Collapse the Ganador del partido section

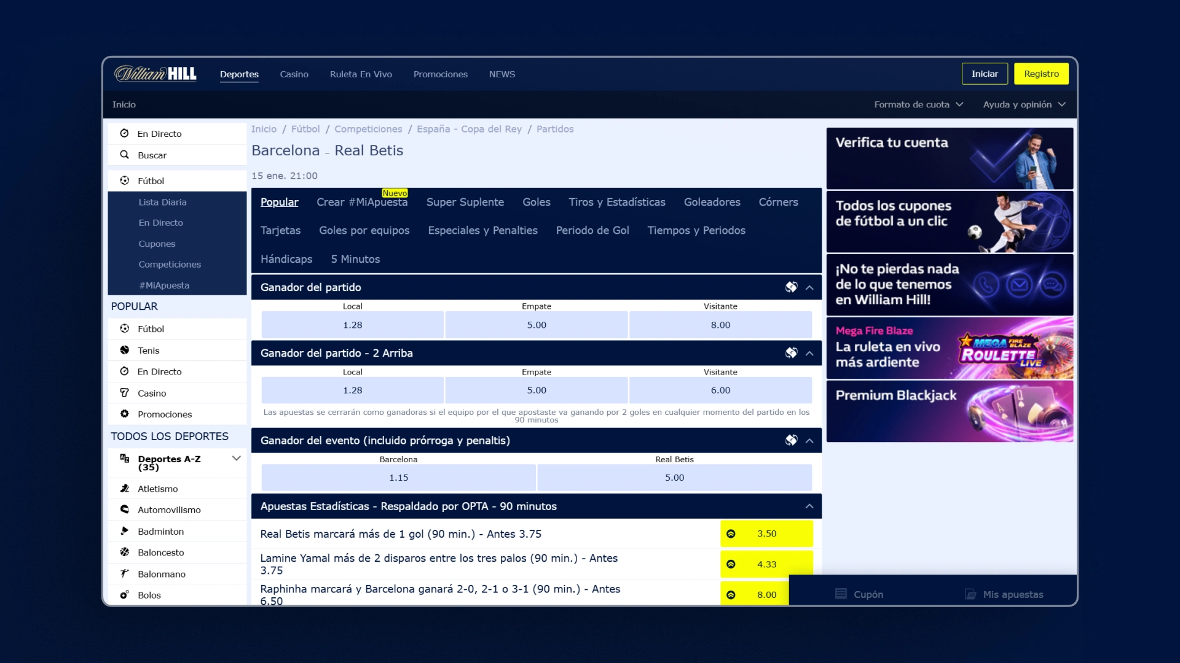pos(809,287)
